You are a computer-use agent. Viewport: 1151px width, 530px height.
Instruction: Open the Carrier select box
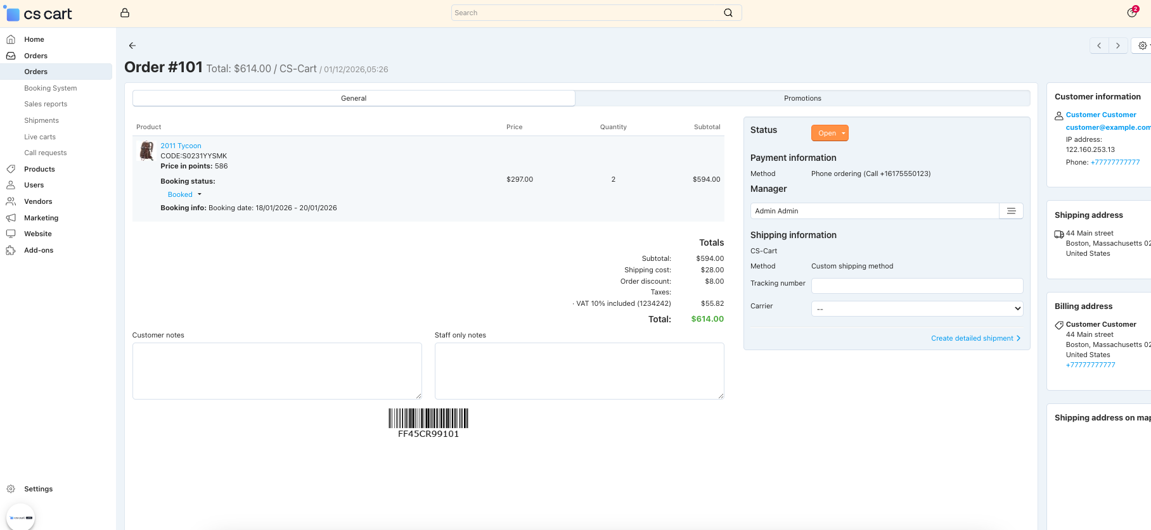point(917,309)
